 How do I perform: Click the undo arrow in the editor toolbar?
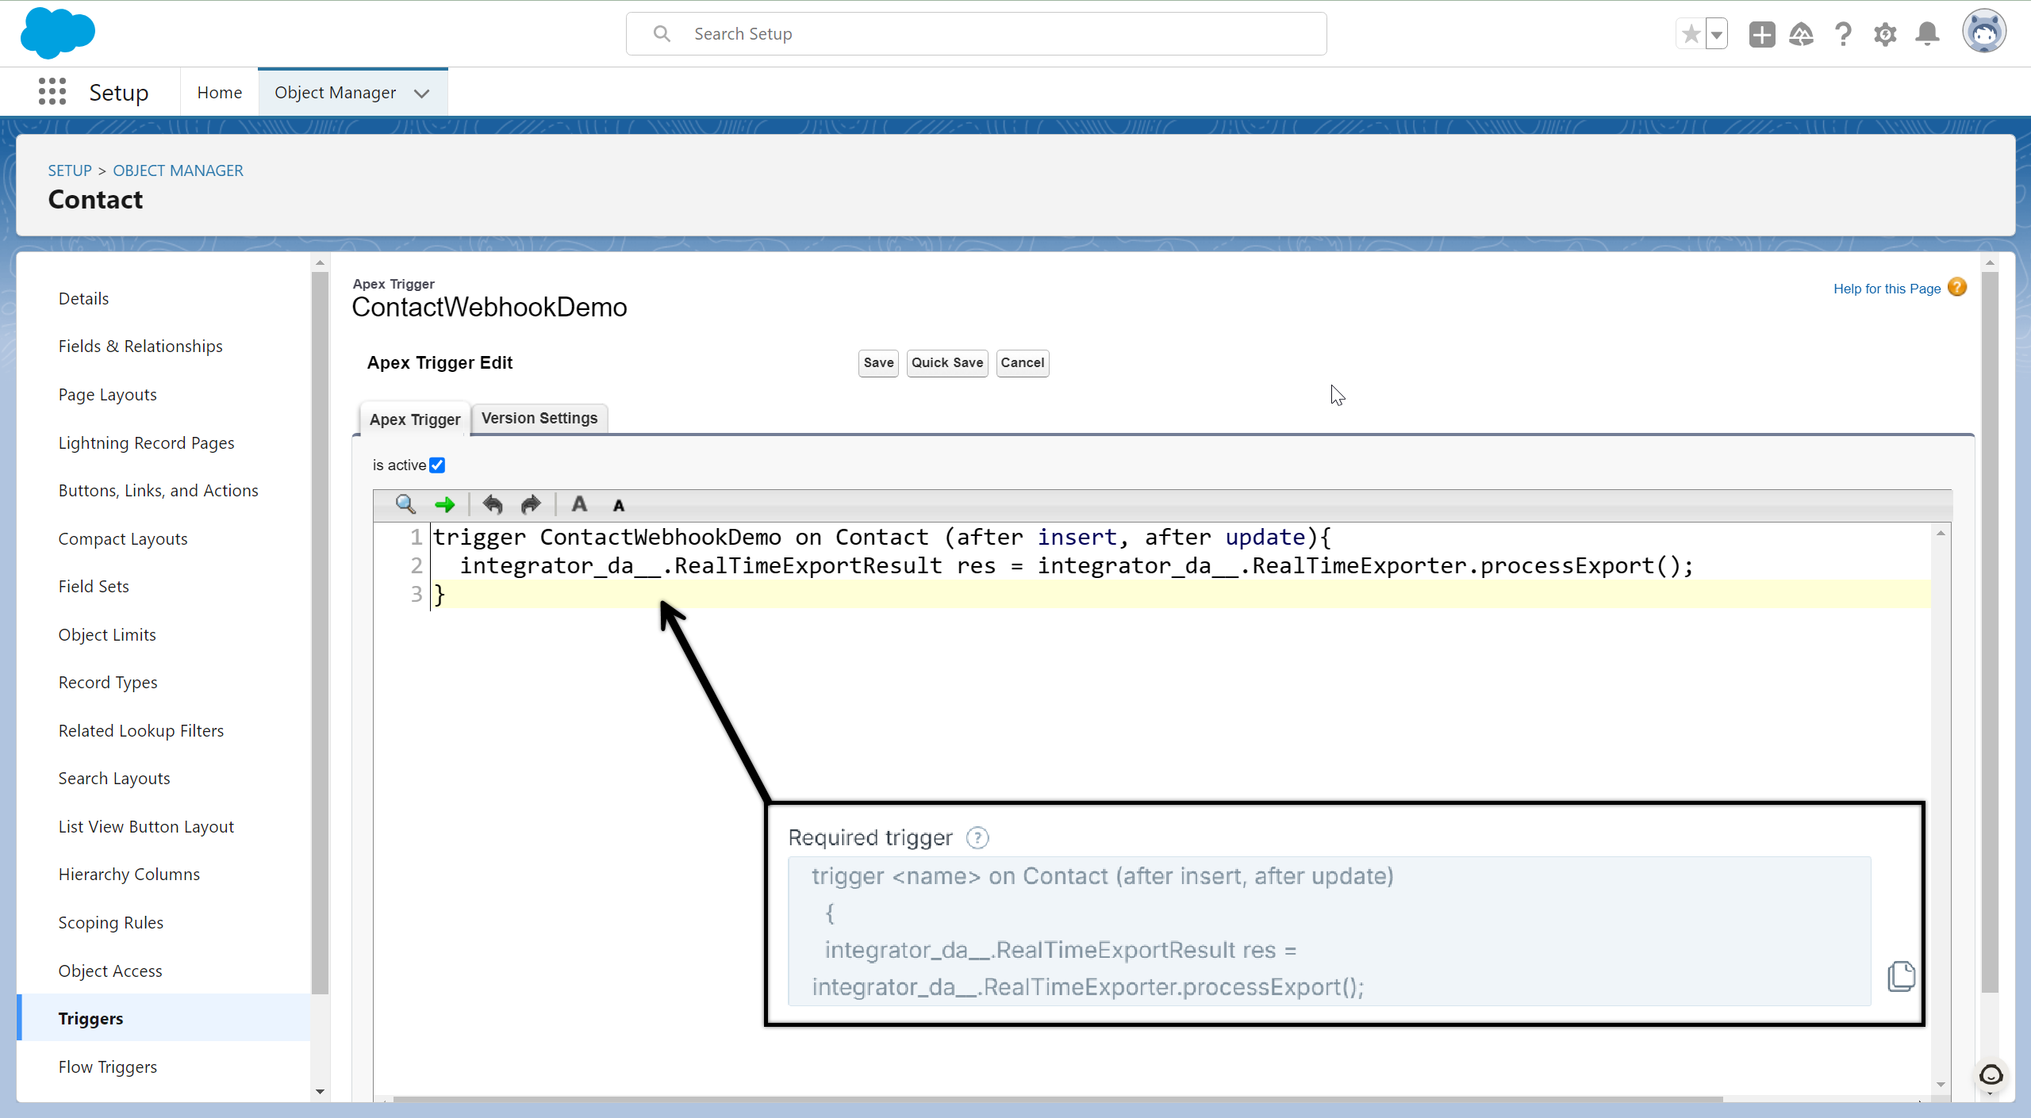click(x=493, y=504)
